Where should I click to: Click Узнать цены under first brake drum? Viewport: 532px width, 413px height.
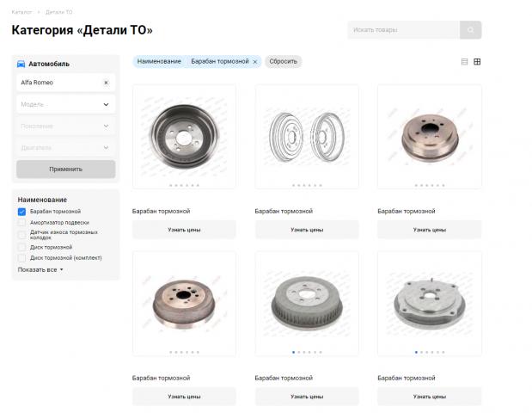pos(185,230)
